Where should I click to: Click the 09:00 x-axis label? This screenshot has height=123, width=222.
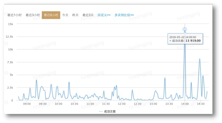27,104
